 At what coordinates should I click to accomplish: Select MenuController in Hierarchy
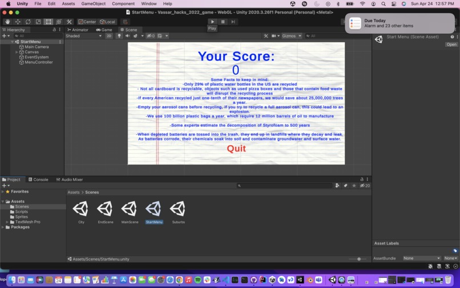pyautogui.click(x=39, y=62)
